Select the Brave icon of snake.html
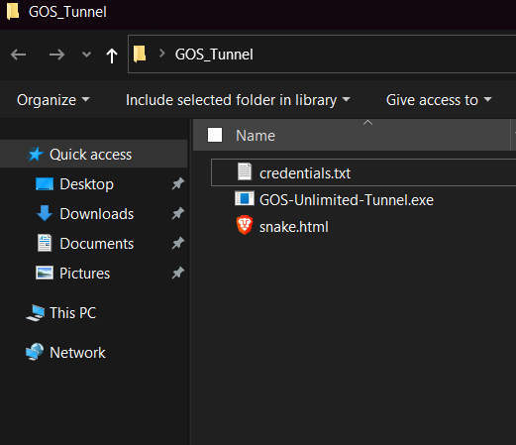The image size is (516, 445). tap(245, 225)
